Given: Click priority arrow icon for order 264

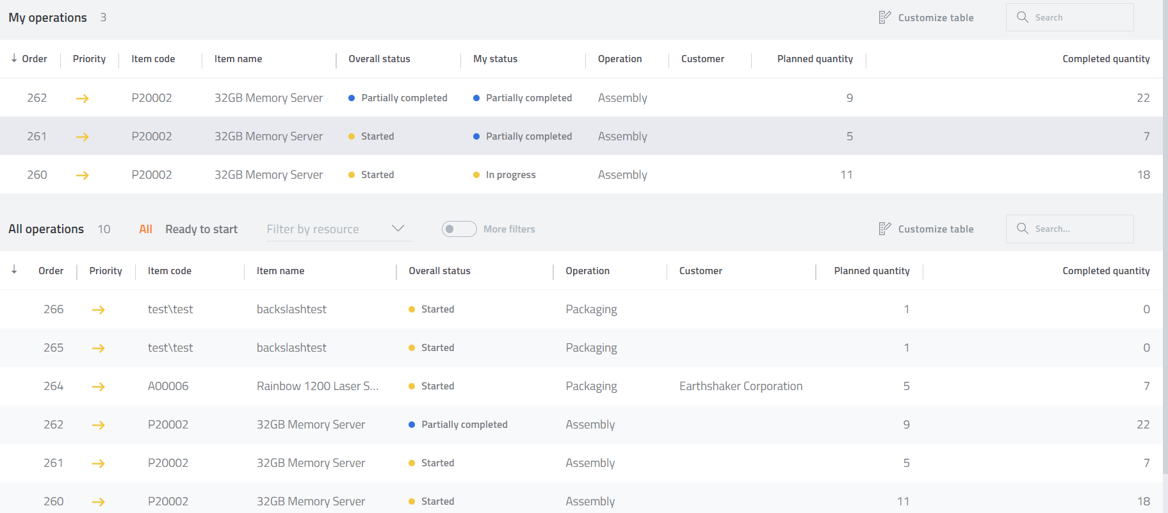Looking at the screenshot, I should 98,386.
